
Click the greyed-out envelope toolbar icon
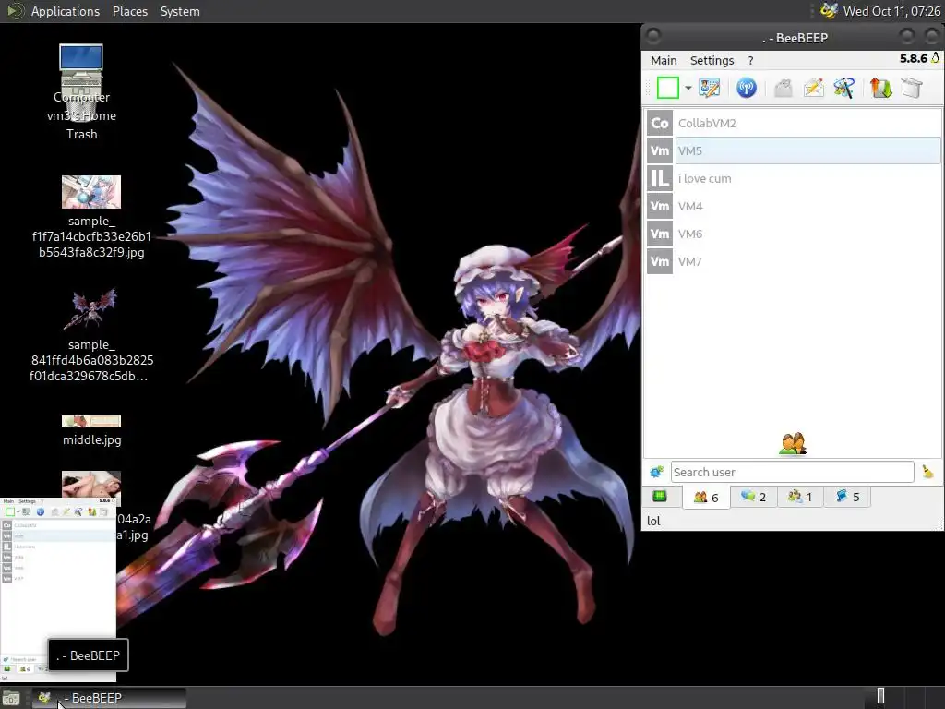(x=783, y=88)
